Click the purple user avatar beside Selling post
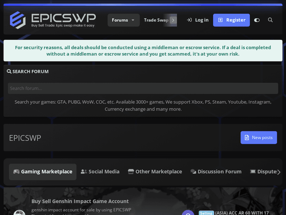The width and height of the screenshot is (286, 215). click(188, 213)
